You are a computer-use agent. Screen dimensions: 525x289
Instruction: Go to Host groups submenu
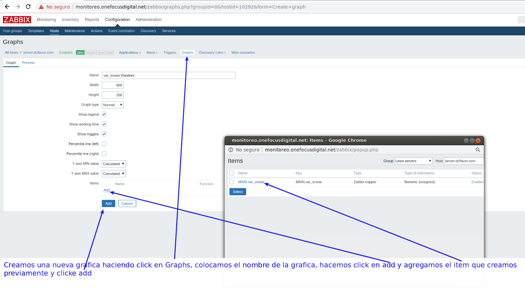pos(12,31)
